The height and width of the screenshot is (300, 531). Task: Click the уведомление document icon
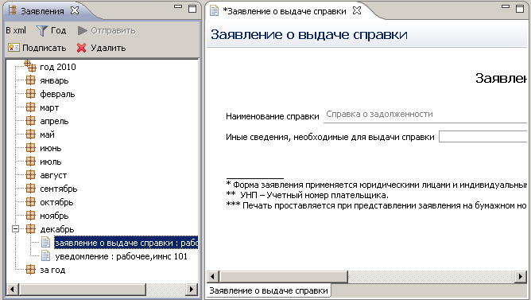[46, 256]
